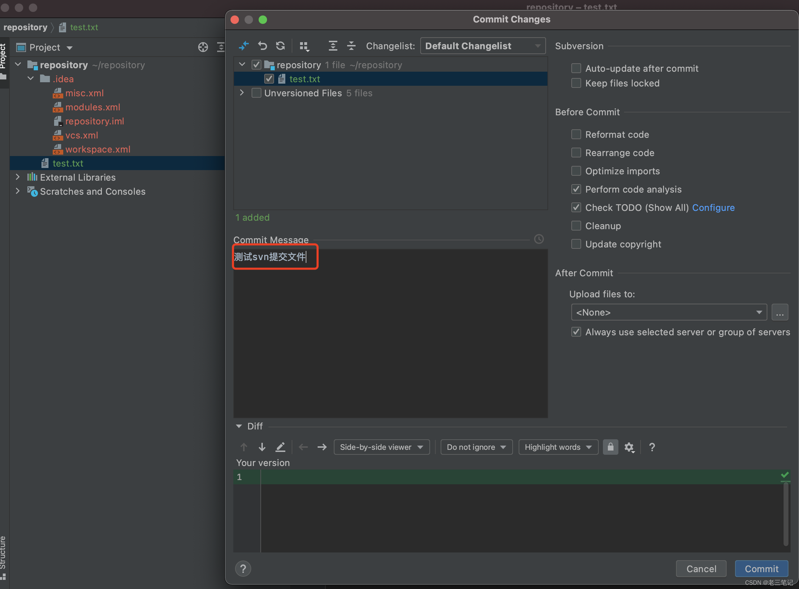The height and width of the screenshot is (589, 799).
Task: Click the Collapse All icon in commit toolbar
Action: click(351, 46)
